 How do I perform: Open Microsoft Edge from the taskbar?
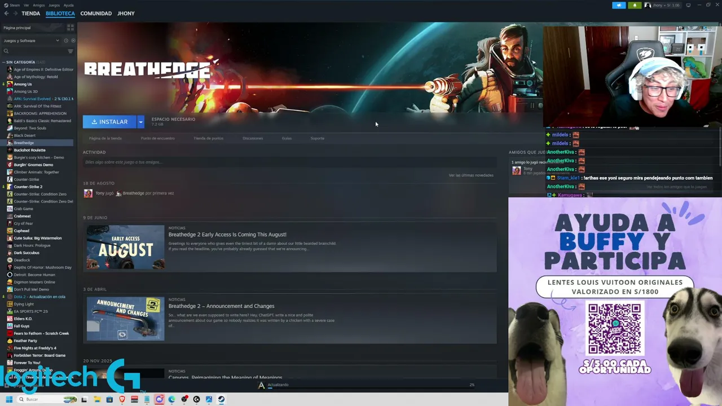coord(171,399)
